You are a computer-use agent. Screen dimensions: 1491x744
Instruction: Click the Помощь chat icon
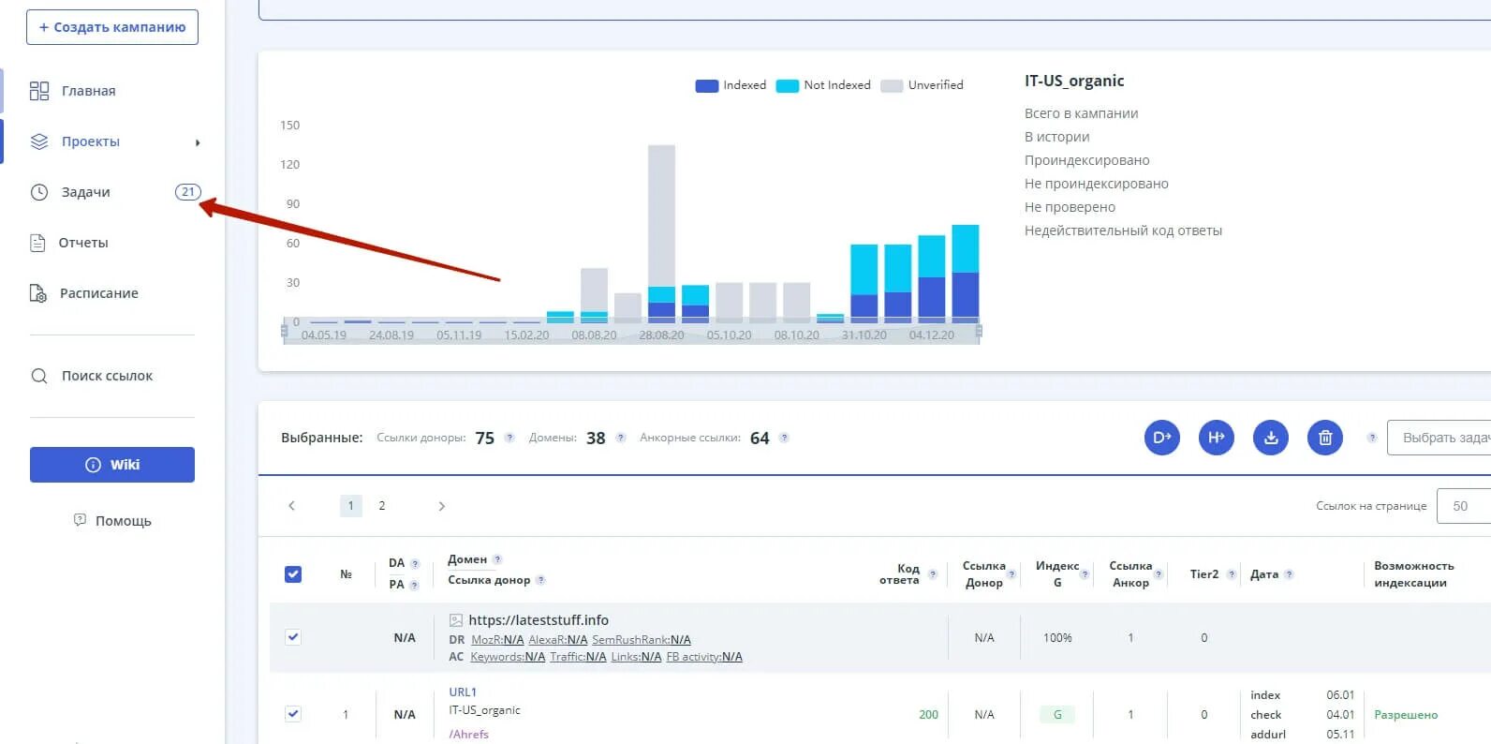coord(80,520)
